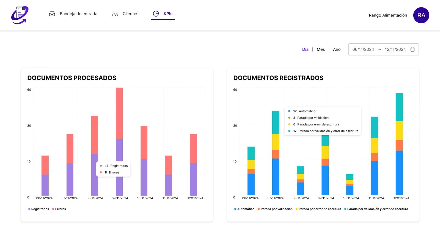
Task: Open the calendar picker icon
Action: [x=413, y=49]
